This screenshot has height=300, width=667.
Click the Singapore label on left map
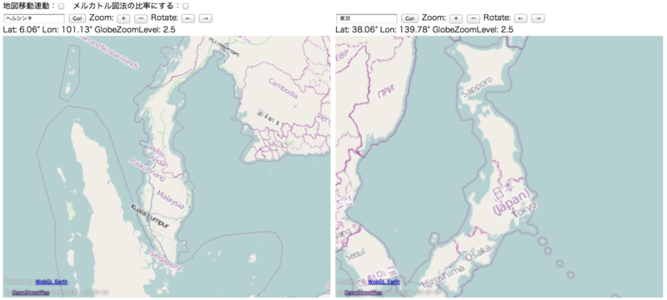tap(166, 261)
